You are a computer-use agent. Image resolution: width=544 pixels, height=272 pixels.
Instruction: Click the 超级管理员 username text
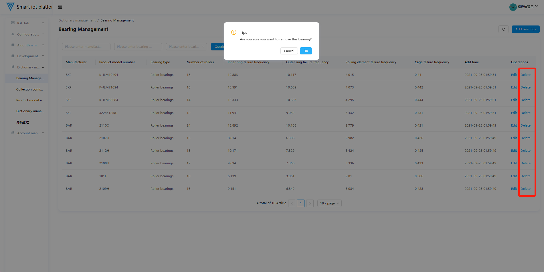525,7
